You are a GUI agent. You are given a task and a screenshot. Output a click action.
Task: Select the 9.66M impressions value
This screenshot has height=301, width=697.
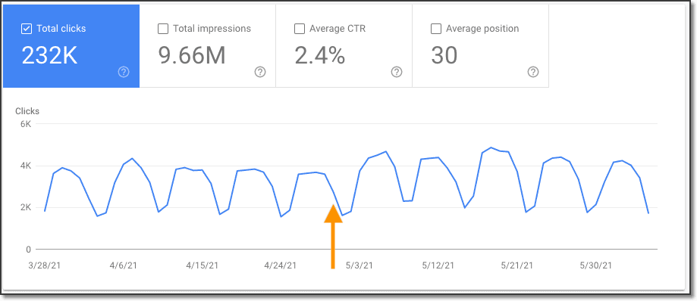tap(192, 56)
